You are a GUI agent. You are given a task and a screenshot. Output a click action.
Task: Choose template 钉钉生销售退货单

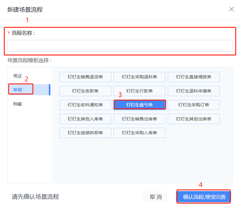click(85, 77)
